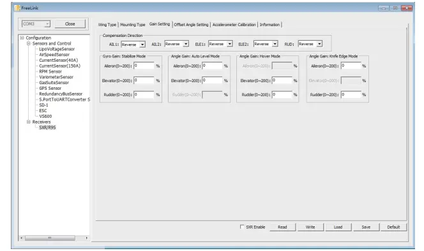Select the Gain Setting tab

pos(160,24)
